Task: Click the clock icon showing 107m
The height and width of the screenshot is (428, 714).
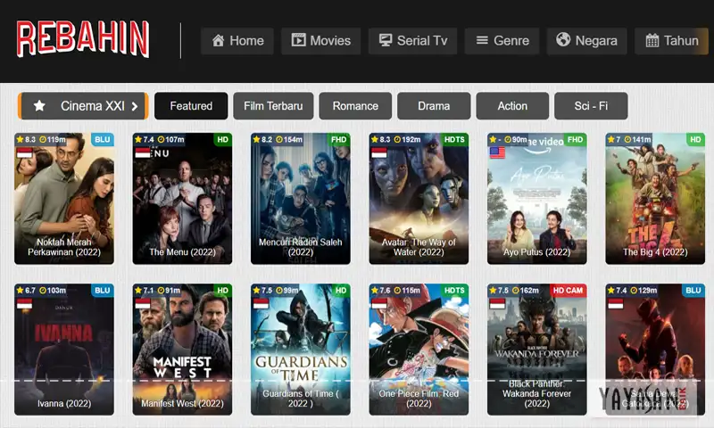Action: (x=161, y=140)
